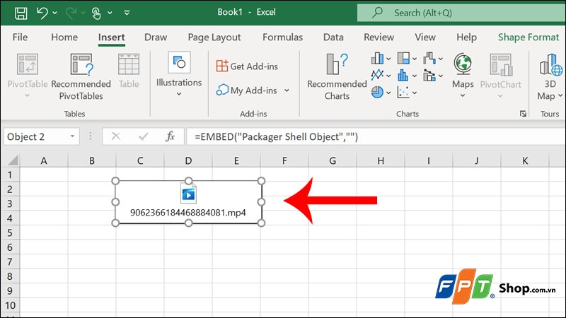The image size is (566, 318).
Task: Open My Add-ins
Action: click(247, 90)
